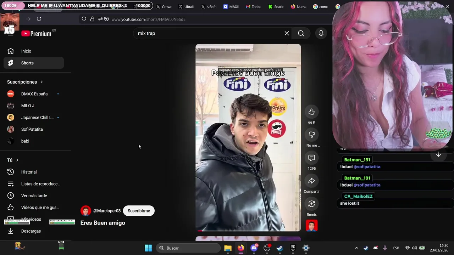The height and width of the screenshot is (255, 454).
Task: Start voice search with microphone
Action: pyautogui.click(x=321, y=33)
